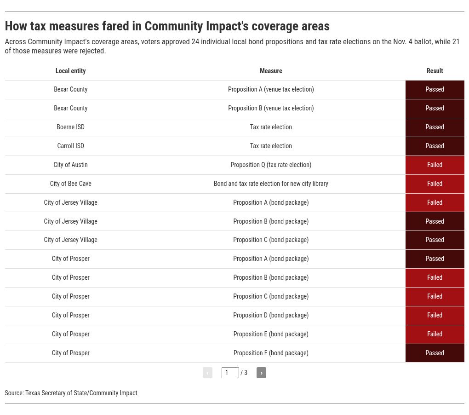This screenshot has width=469, height=415.
Task: Click Bexar County Proposition B (venue tax election)
Action: [271, 108]
